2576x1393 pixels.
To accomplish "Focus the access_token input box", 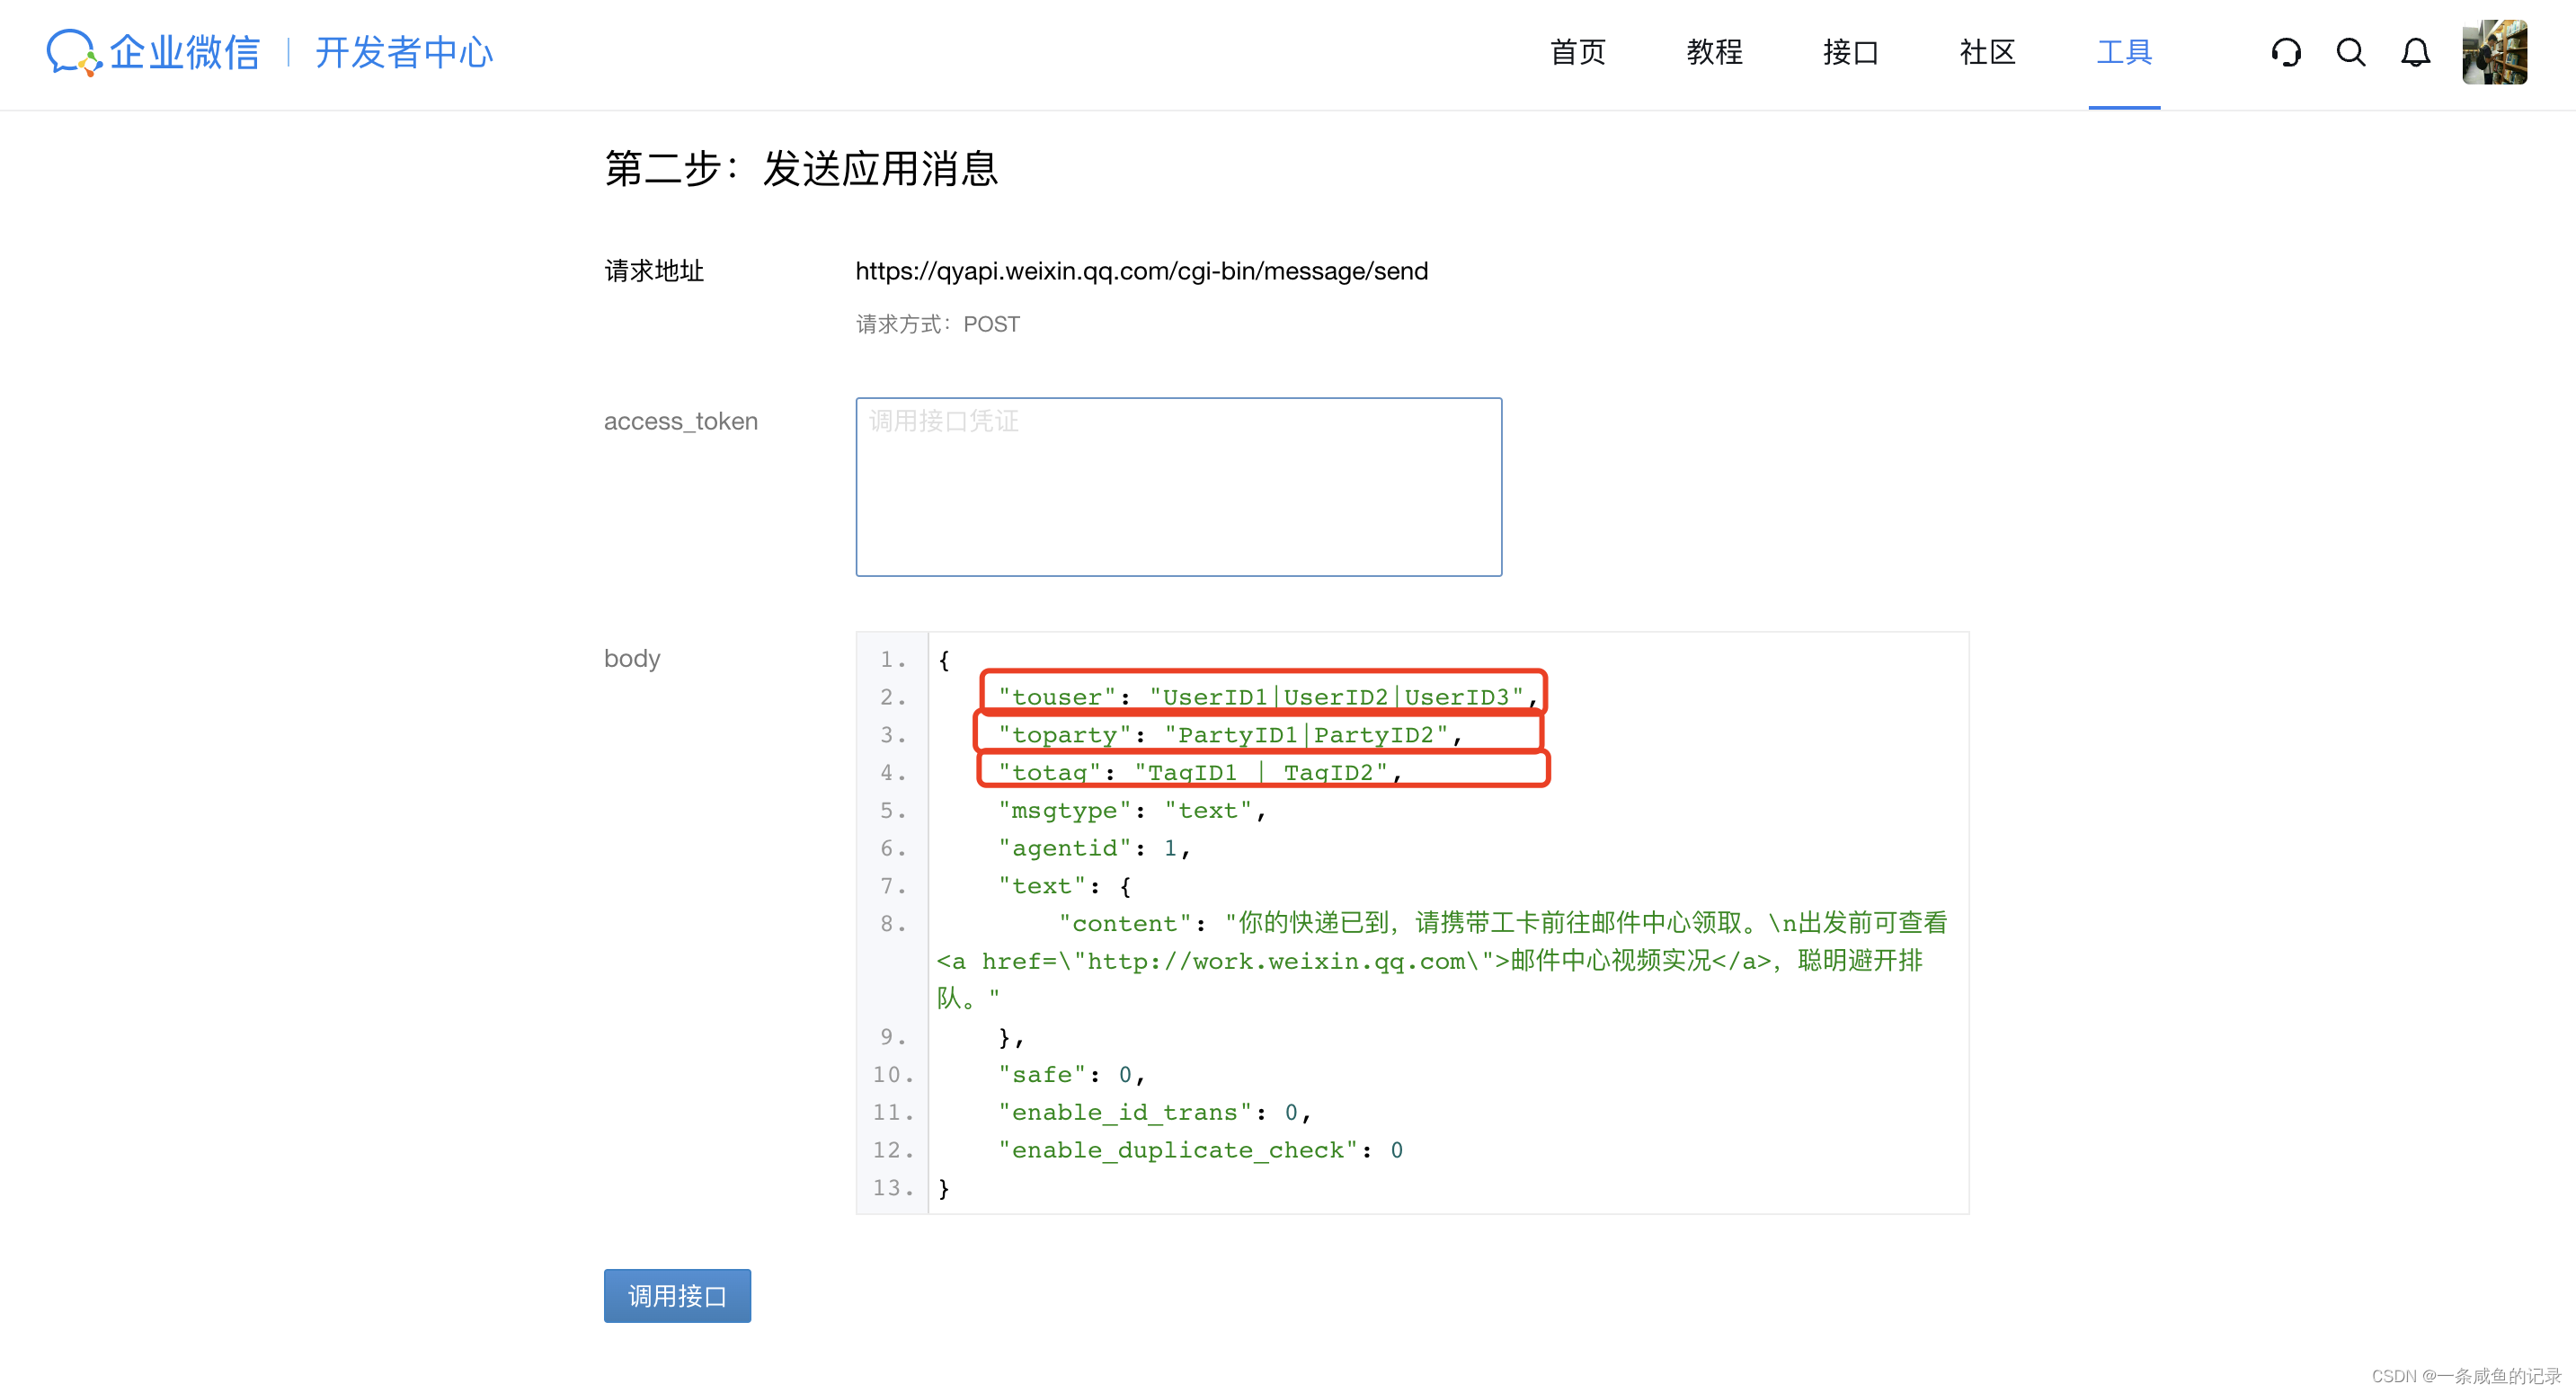I will click(1178, 487).
